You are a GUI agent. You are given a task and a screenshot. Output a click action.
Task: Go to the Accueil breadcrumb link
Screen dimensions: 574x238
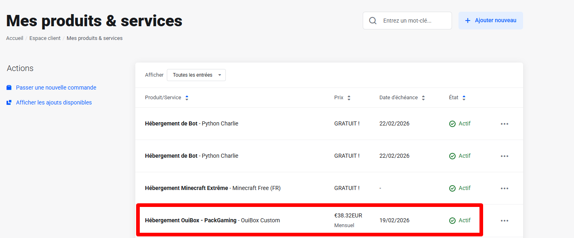click(15, 38)
